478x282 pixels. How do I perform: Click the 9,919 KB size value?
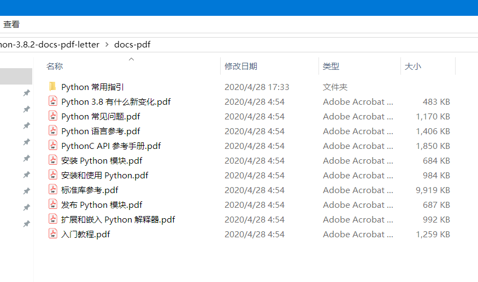tap(433, 190)
